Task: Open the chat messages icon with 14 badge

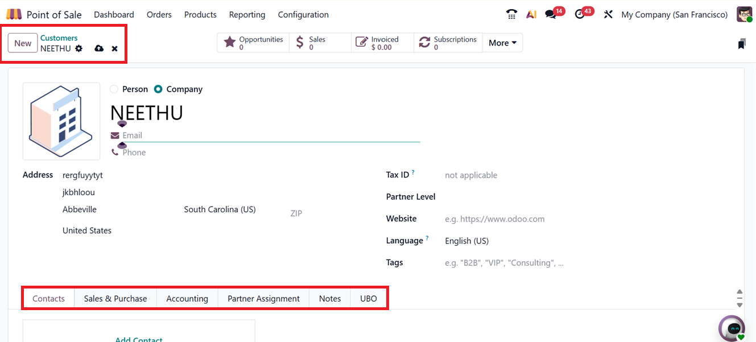Action: click(x=551, y=14)
